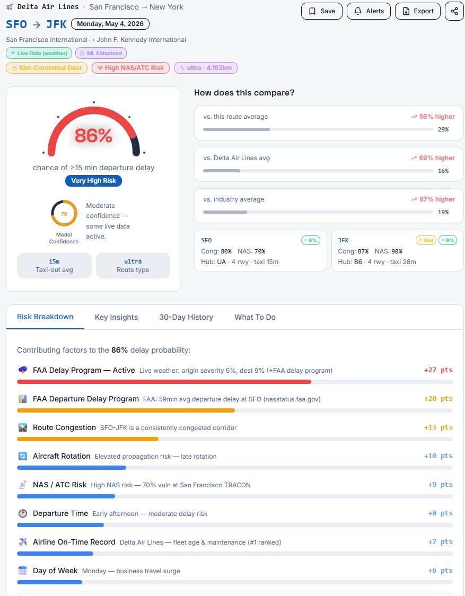Viewport: 465px width, 596px height.
Task: Click the 29% route average value
Action: click(x=443, y=129)
